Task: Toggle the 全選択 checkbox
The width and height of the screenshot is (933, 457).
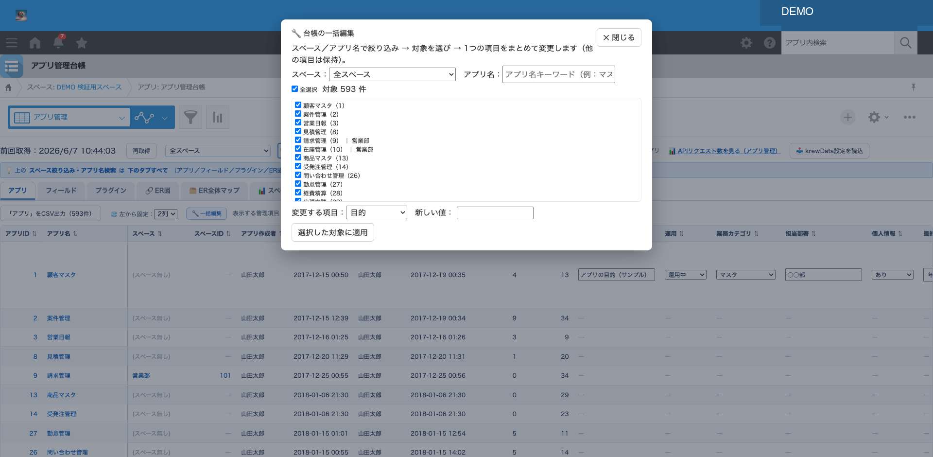Action: (294, 89)
